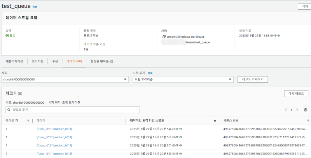Sort by 대략적인 도착 타임 스탬프 arrow
Screen dimensions: 311x158
click(215, 121)
